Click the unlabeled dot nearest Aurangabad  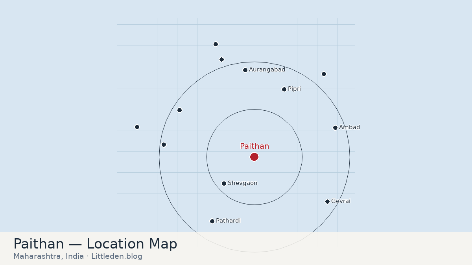221,60
